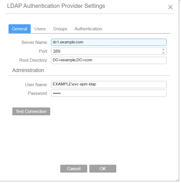Click the Cancel button
This screenshot has width=181, height=183.
[74, 169]
